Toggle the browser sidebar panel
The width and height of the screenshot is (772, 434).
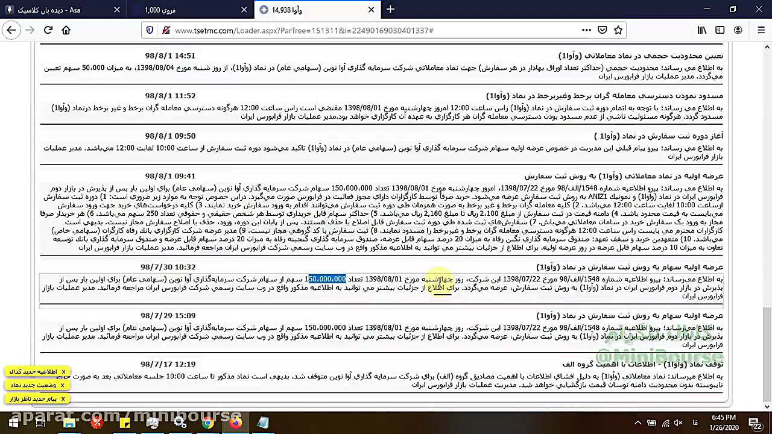point(720,30)
